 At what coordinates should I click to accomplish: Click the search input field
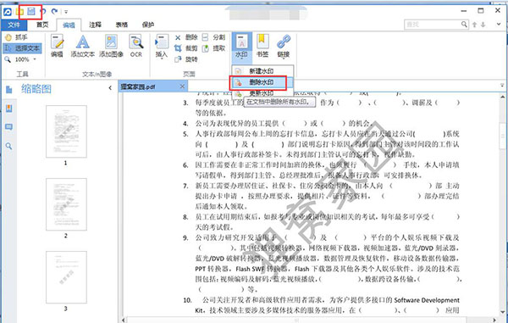pyautogui.click(x=433, y=25)
